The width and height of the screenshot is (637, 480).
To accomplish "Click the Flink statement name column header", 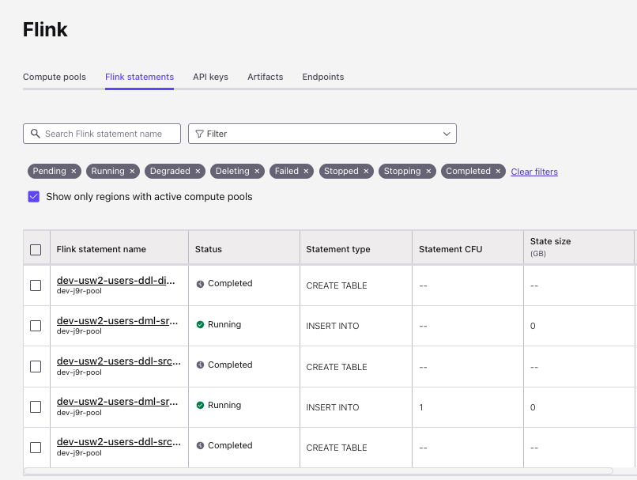I will coord(119,248).
